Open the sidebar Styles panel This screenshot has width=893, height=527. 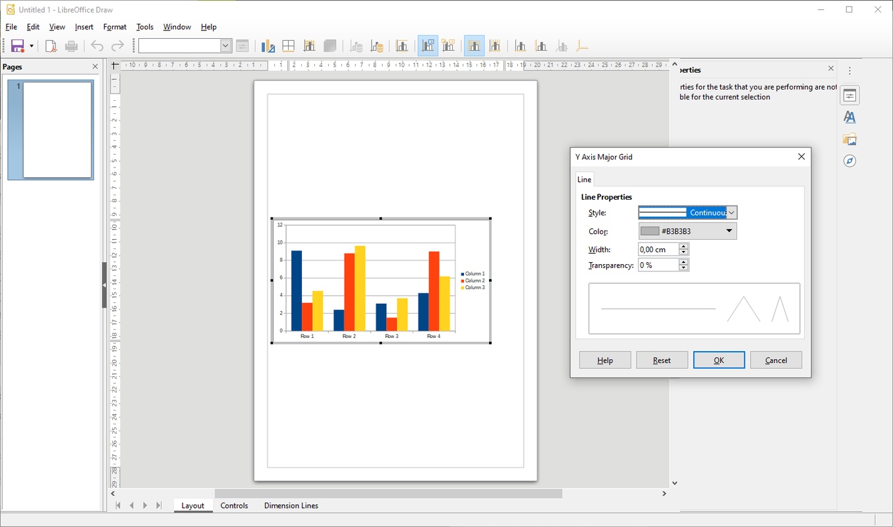click(x=850, y=117)
